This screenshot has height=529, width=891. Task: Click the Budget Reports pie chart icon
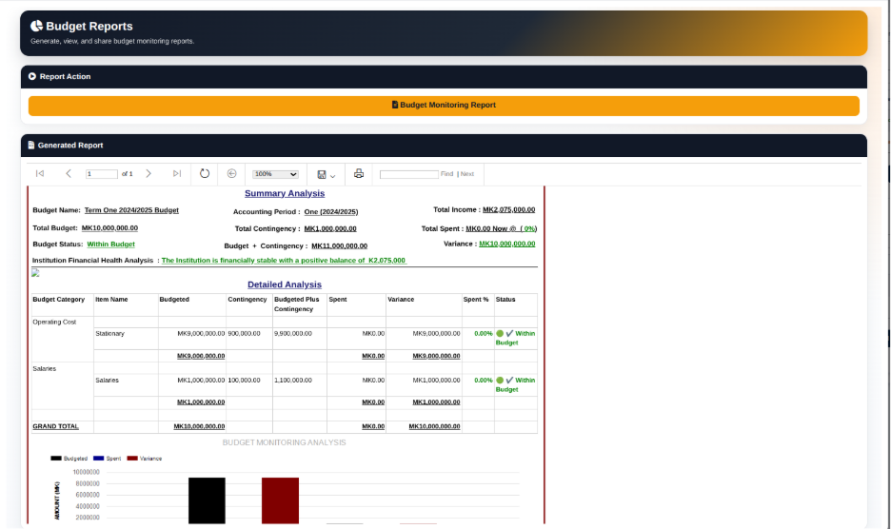[x=36, y=26]
